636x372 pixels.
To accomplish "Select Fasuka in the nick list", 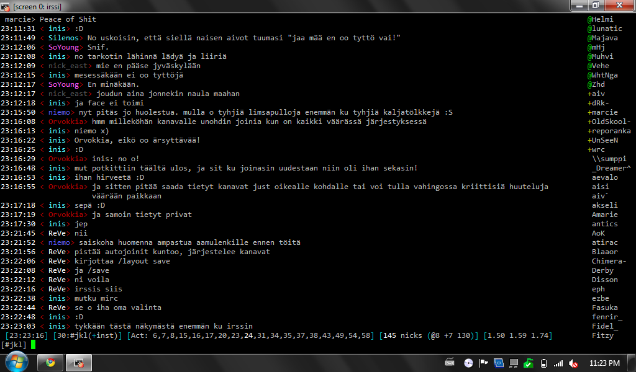I will click(x=605, y=308).
